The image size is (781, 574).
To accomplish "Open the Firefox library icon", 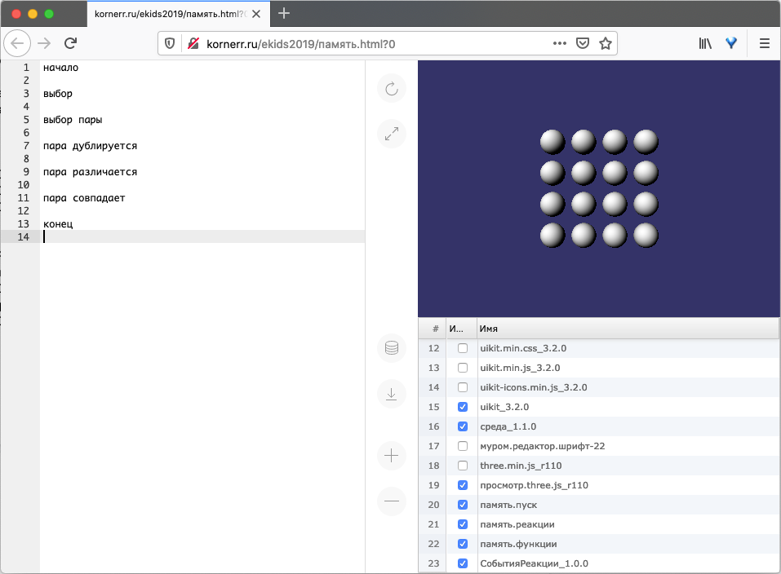I will [x=705, y=43].
